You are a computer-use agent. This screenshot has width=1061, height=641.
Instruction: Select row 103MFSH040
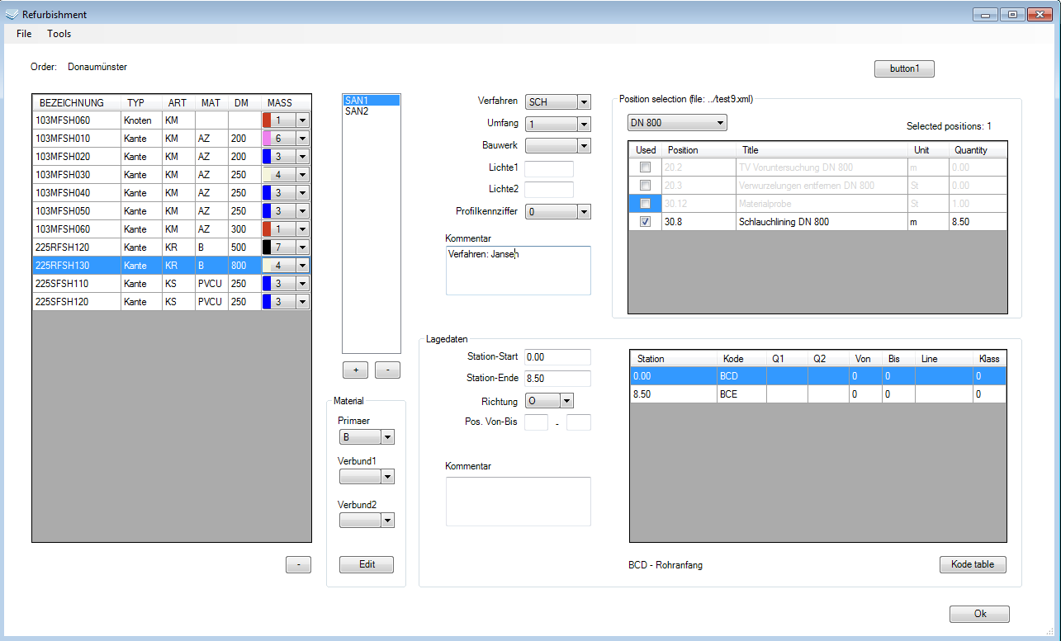point(172,193)
